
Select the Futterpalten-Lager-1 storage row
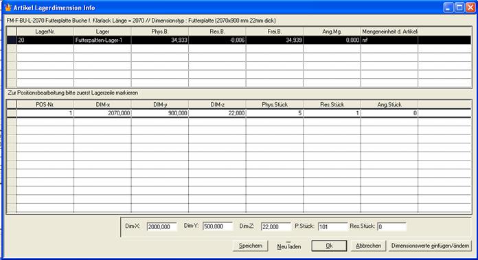point(239,40)
